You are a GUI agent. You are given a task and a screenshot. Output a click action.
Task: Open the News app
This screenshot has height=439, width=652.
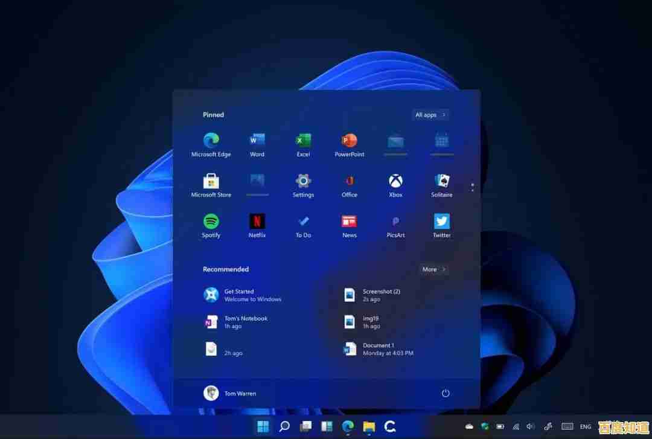(349, 225)
